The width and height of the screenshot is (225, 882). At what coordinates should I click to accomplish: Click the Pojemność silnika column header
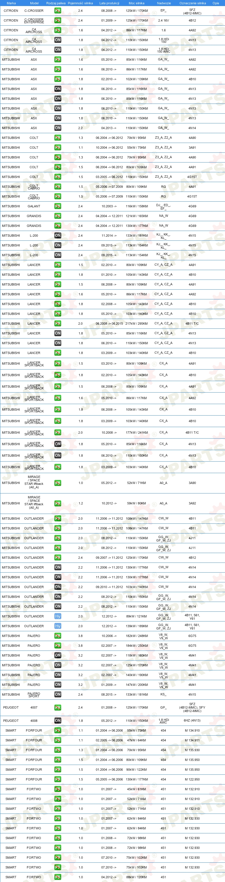(81, 3)
